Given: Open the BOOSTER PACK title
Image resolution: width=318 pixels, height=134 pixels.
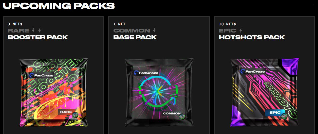Looking at the screenshot, I should pos(38,37).
